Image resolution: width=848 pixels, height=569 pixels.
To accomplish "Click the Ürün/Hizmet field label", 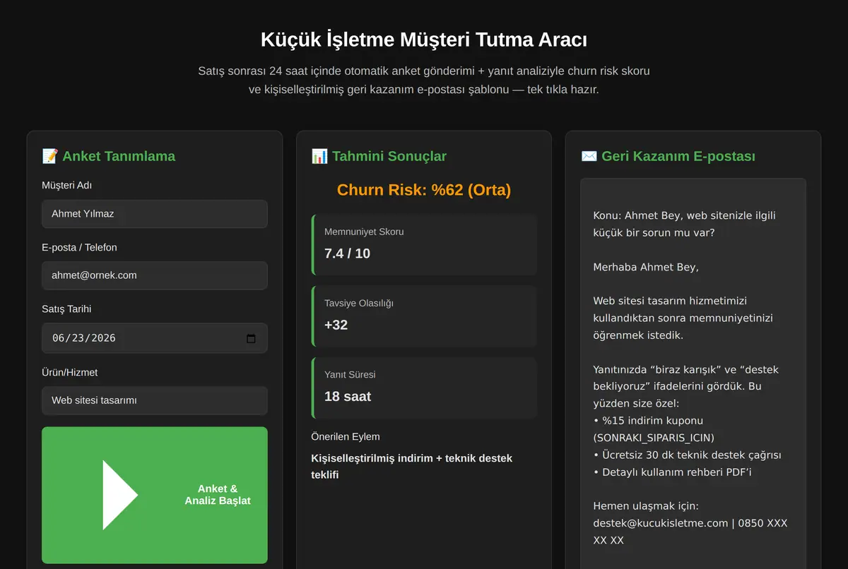I will [70, 372].
